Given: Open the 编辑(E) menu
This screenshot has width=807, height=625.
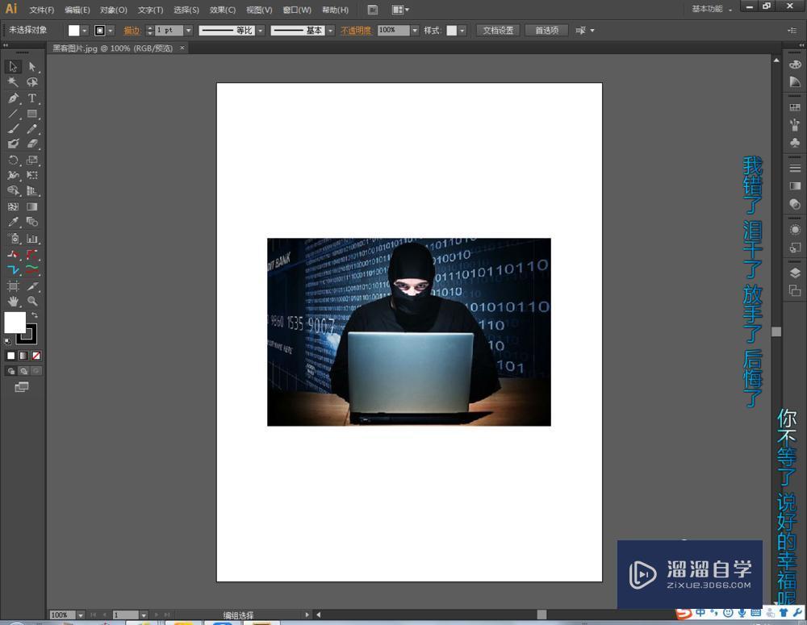Looking at the screenshot, I should tap(77, 10).
